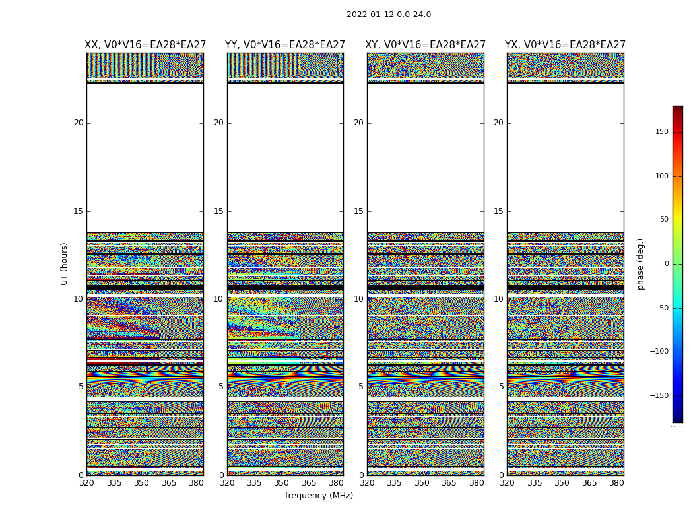Click the 20 tick on XX panel's UT axis
693x528 pixels.
tap(79, 123)
